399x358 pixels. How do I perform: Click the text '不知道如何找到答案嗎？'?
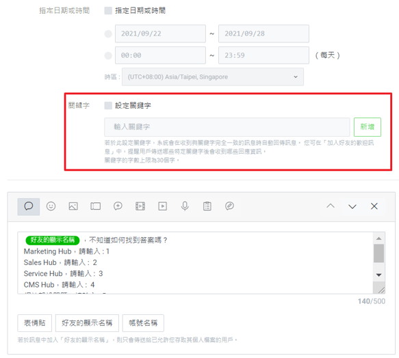coord(128,240)
